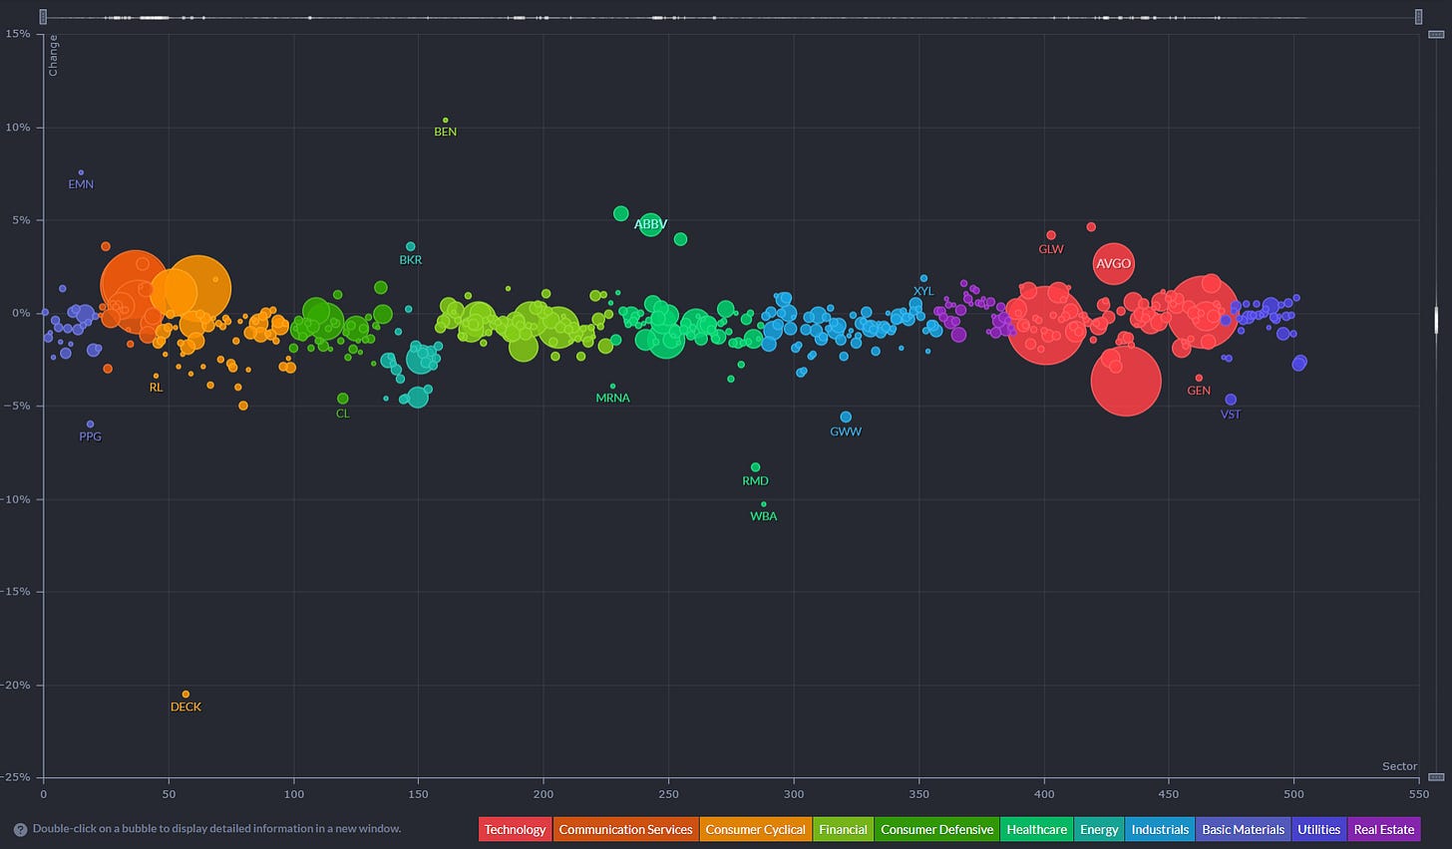This screenshot has width=1452, height=849.
Task: Select the MRNA bubble
Action: click(x=612, y=386)
